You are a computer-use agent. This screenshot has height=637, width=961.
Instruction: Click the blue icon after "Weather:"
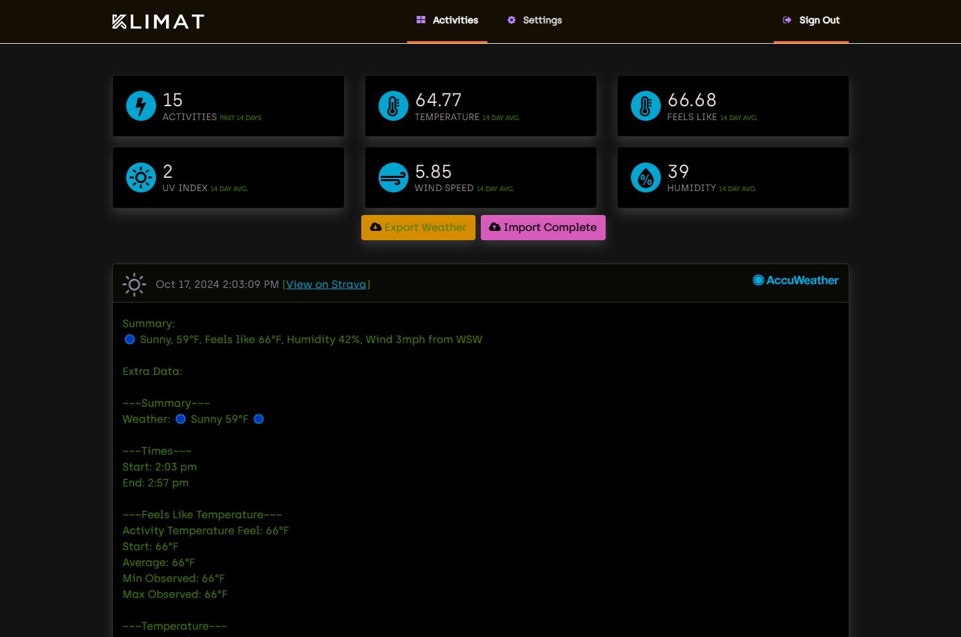click(x=180, y=419)
